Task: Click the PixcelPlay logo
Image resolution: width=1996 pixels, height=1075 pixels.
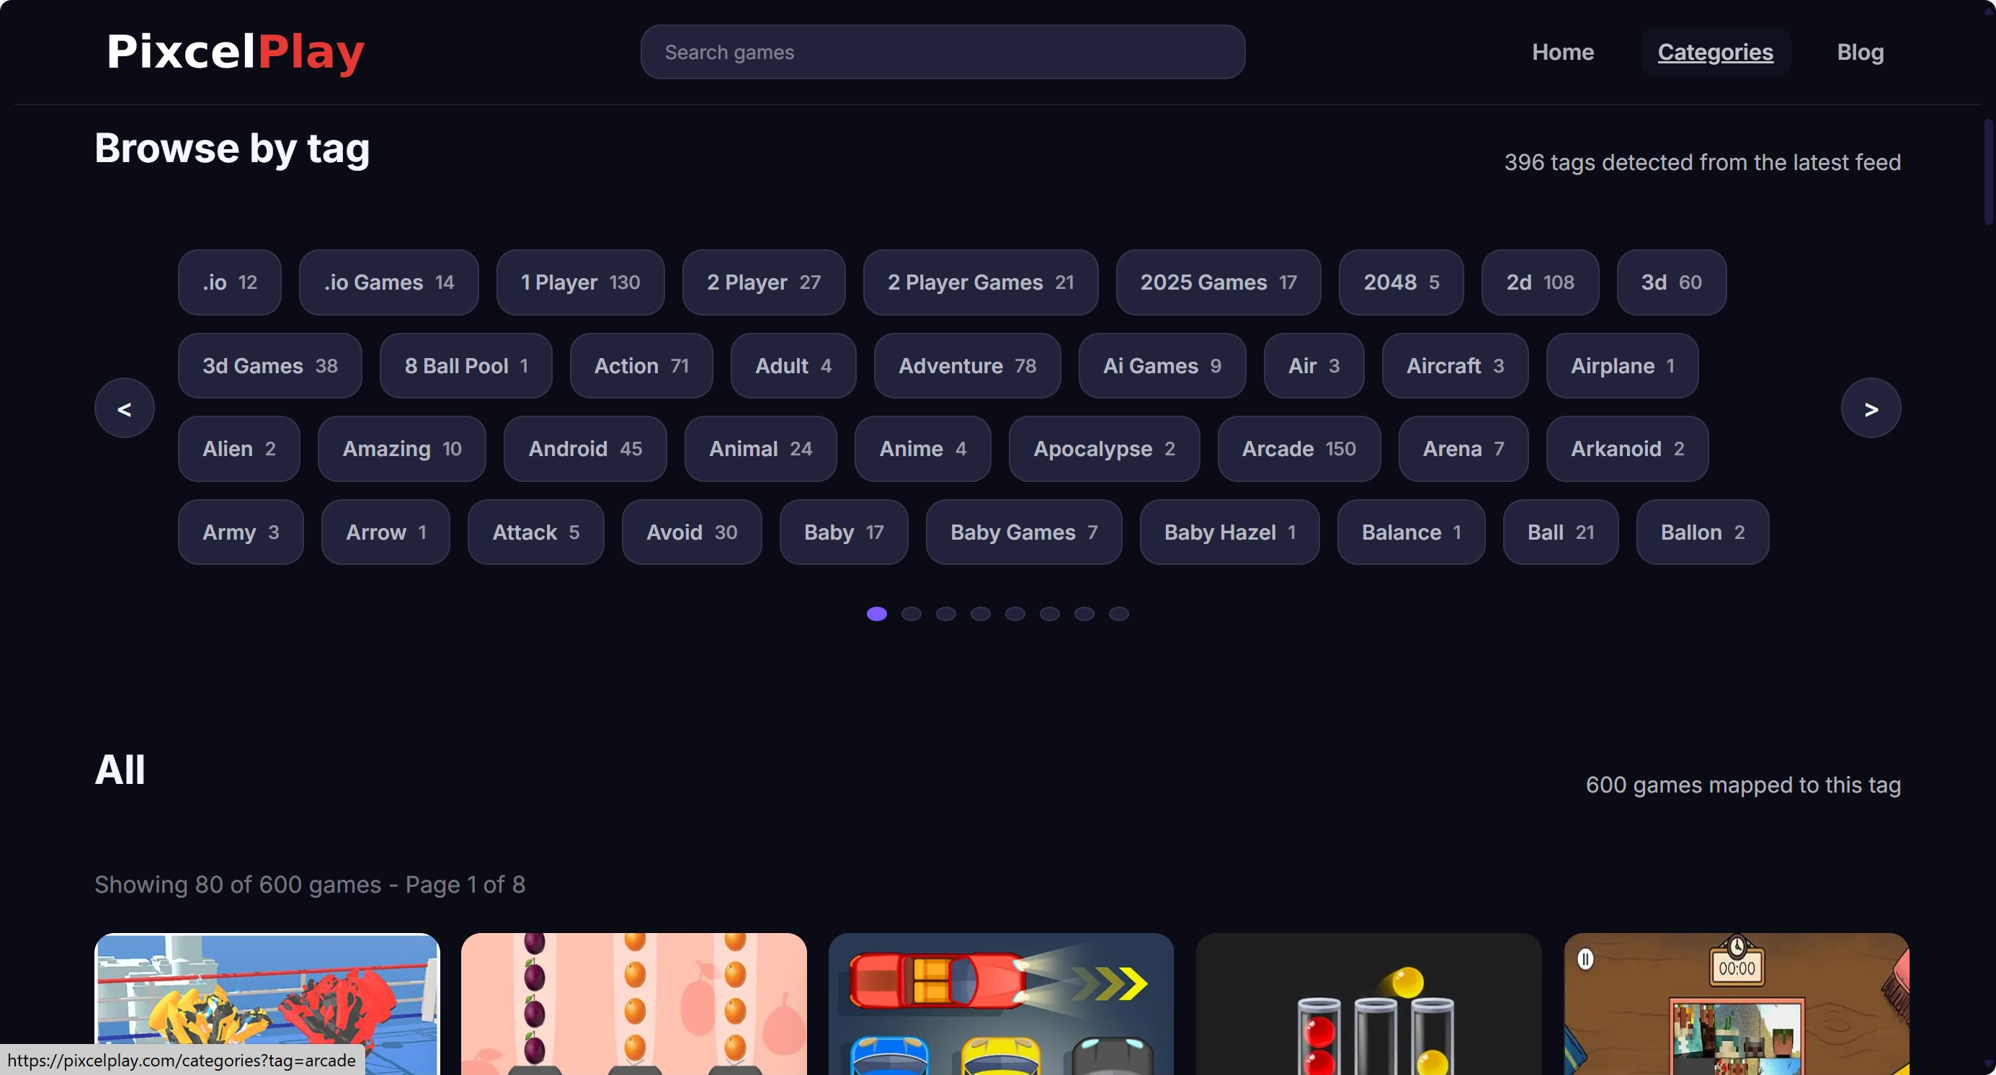Action: click(236, 52)
